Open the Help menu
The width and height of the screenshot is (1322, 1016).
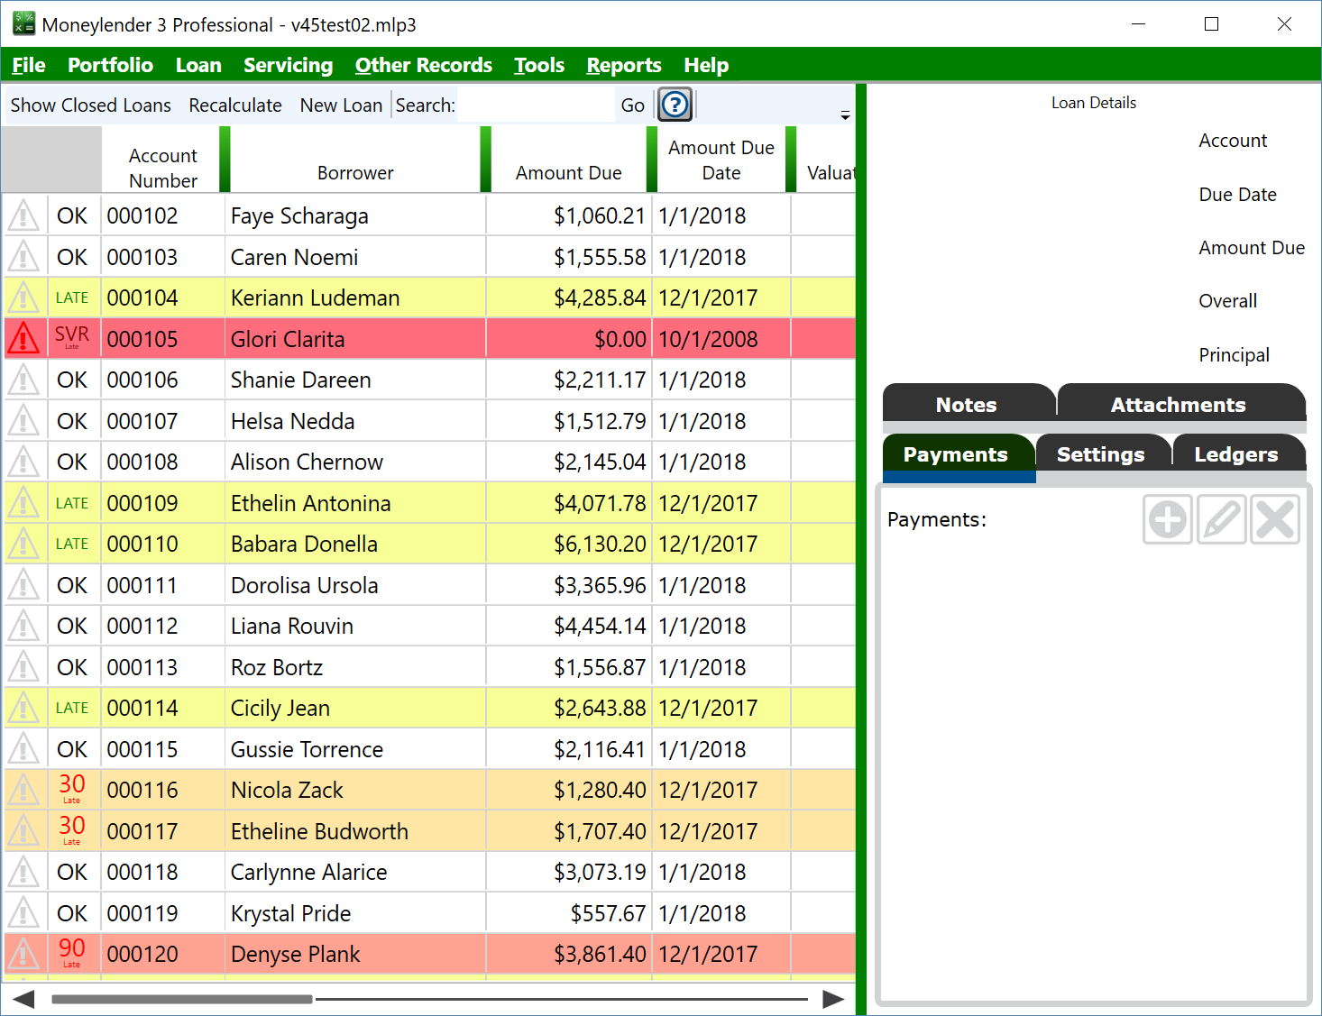point(706,65)
